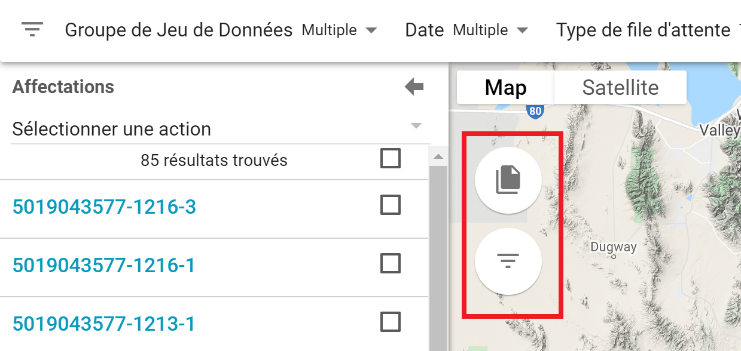Viewport: 741px width, 351px height.
Task: Switch to the Map view tab
Action: click(x=505, y=88)
